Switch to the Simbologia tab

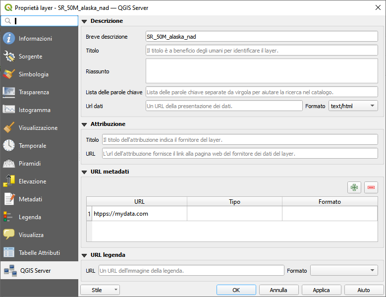click(x=39, y=74)
